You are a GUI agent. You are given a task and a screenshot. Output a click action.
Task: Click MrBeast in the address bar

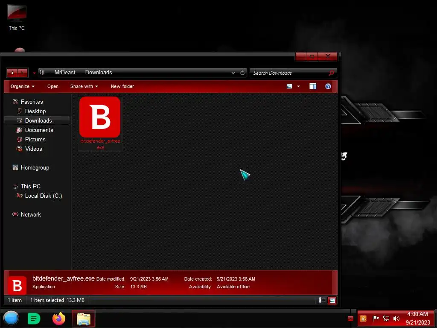(65, 73)
